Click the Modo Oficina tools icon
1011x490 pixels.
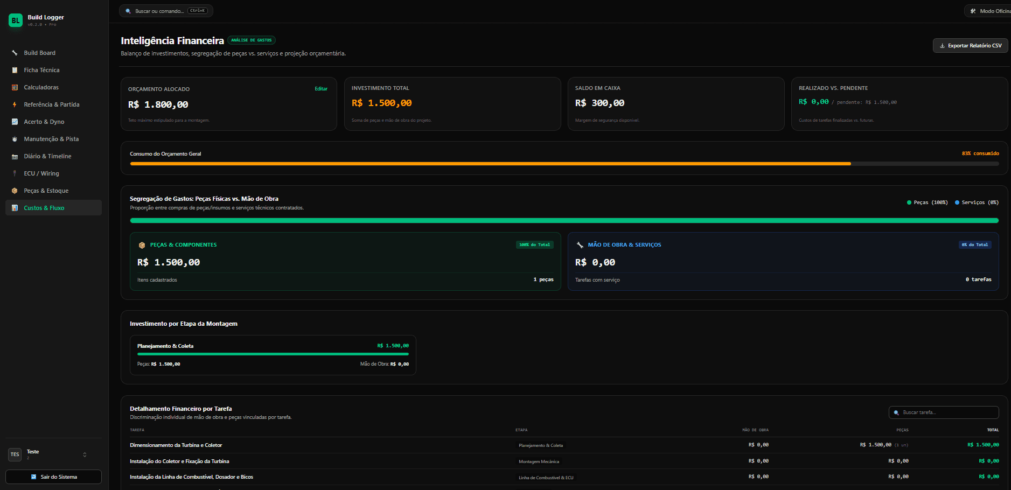973,11
